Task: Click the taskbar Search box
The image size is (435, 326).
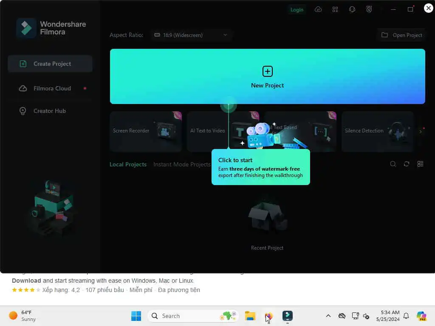Action: pos(193,316)
